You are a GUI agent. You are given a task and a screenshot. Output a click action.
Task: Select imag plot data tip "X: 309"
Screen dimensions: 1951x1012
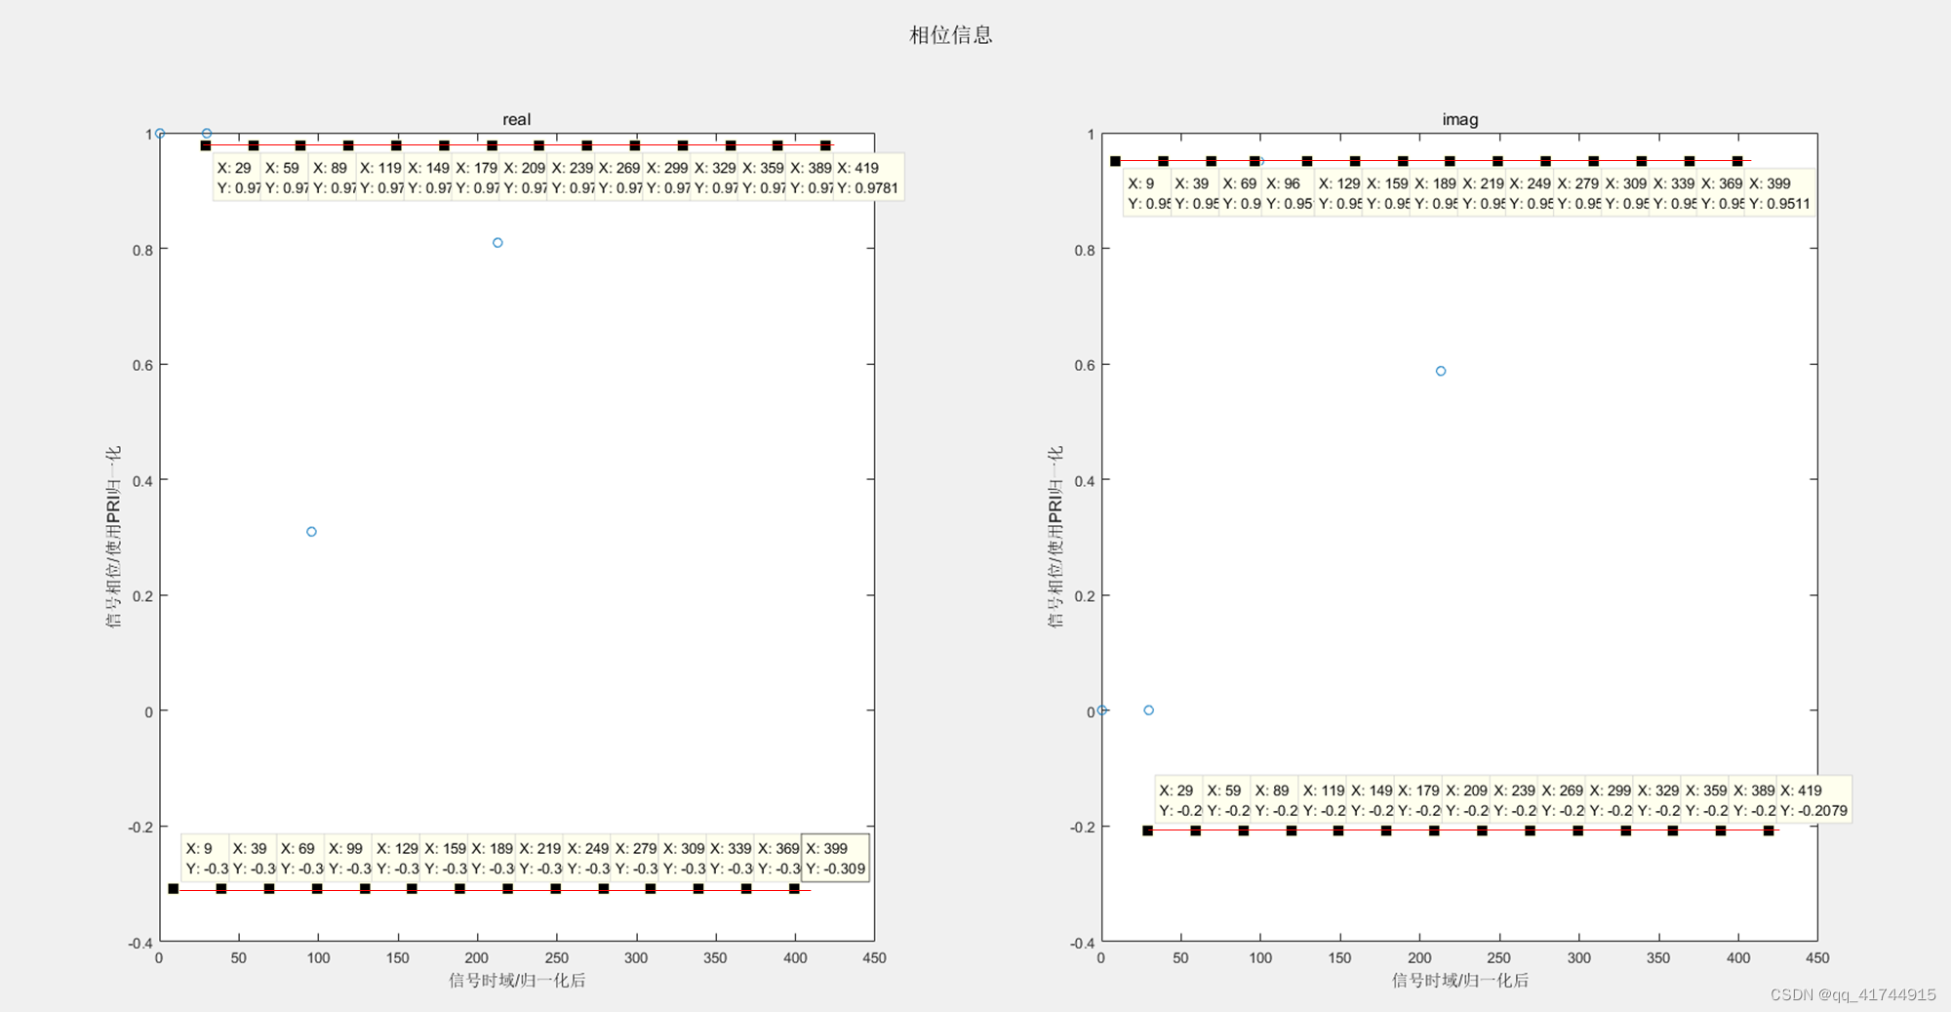[x=1625, y=193]
